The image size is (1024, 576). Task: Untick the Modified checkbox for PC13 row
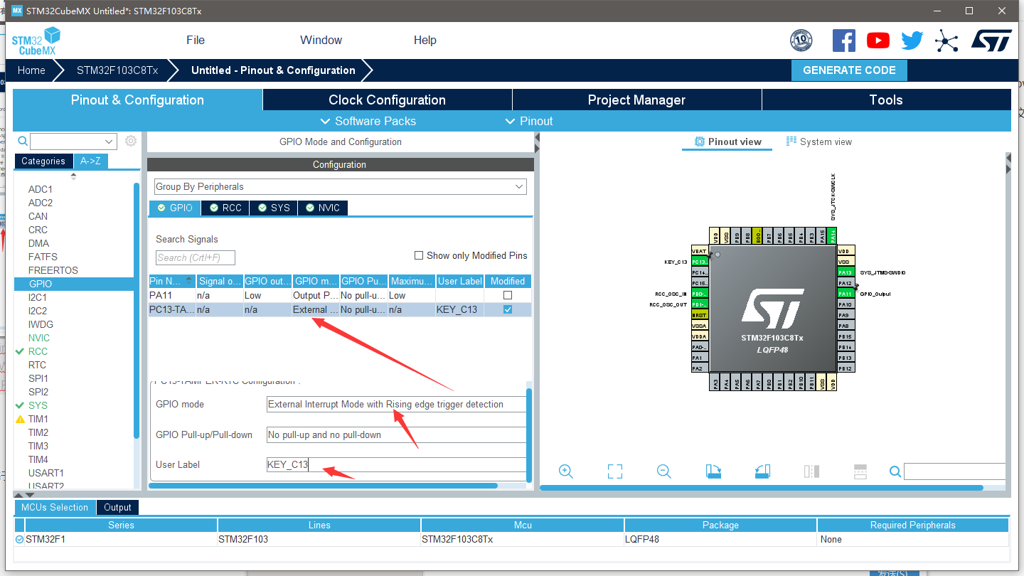point(508,310)
